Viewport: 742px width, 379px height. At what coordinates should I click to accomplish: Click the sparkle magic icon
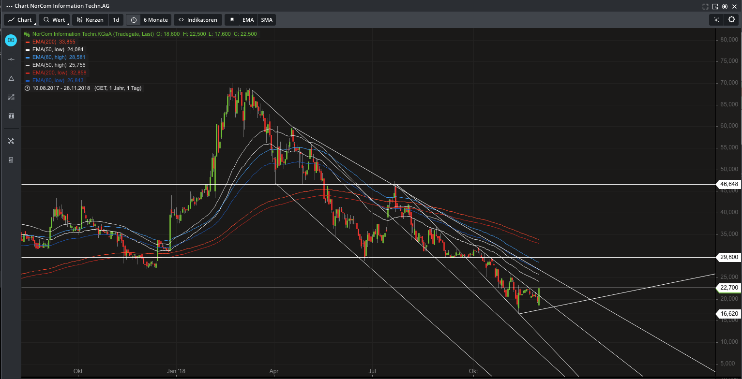click(x=716, y=20)
